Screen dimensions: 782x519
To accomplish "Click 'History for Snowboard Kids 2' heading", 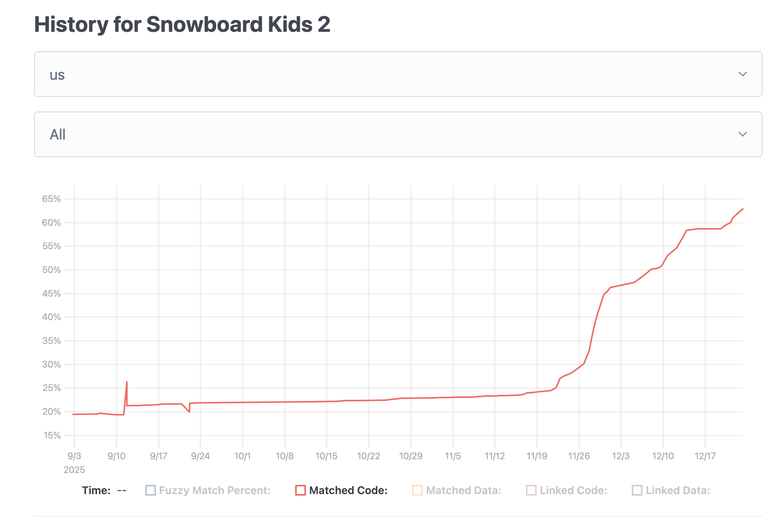I will 182,25.
